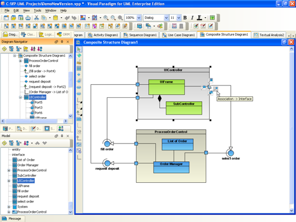Viewport: 296px width, 222px height.
Task: Open the Window menu
Action: pos(51,11)
